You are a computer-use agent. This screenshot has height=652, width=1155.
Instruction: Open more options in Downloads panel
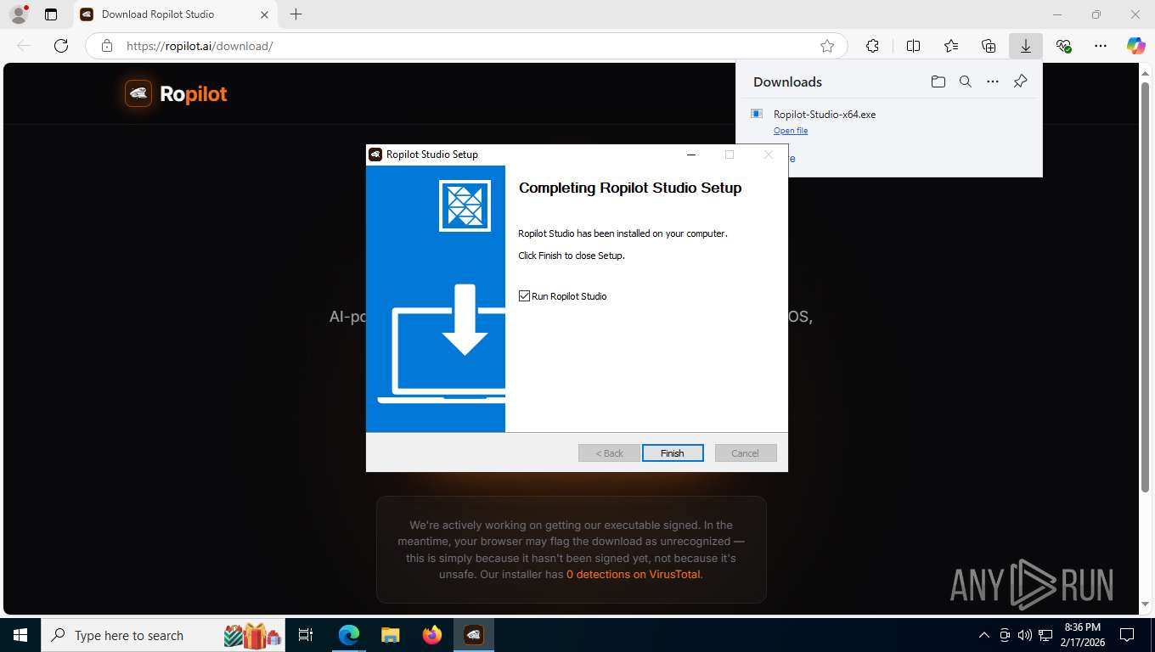(993, 81)
